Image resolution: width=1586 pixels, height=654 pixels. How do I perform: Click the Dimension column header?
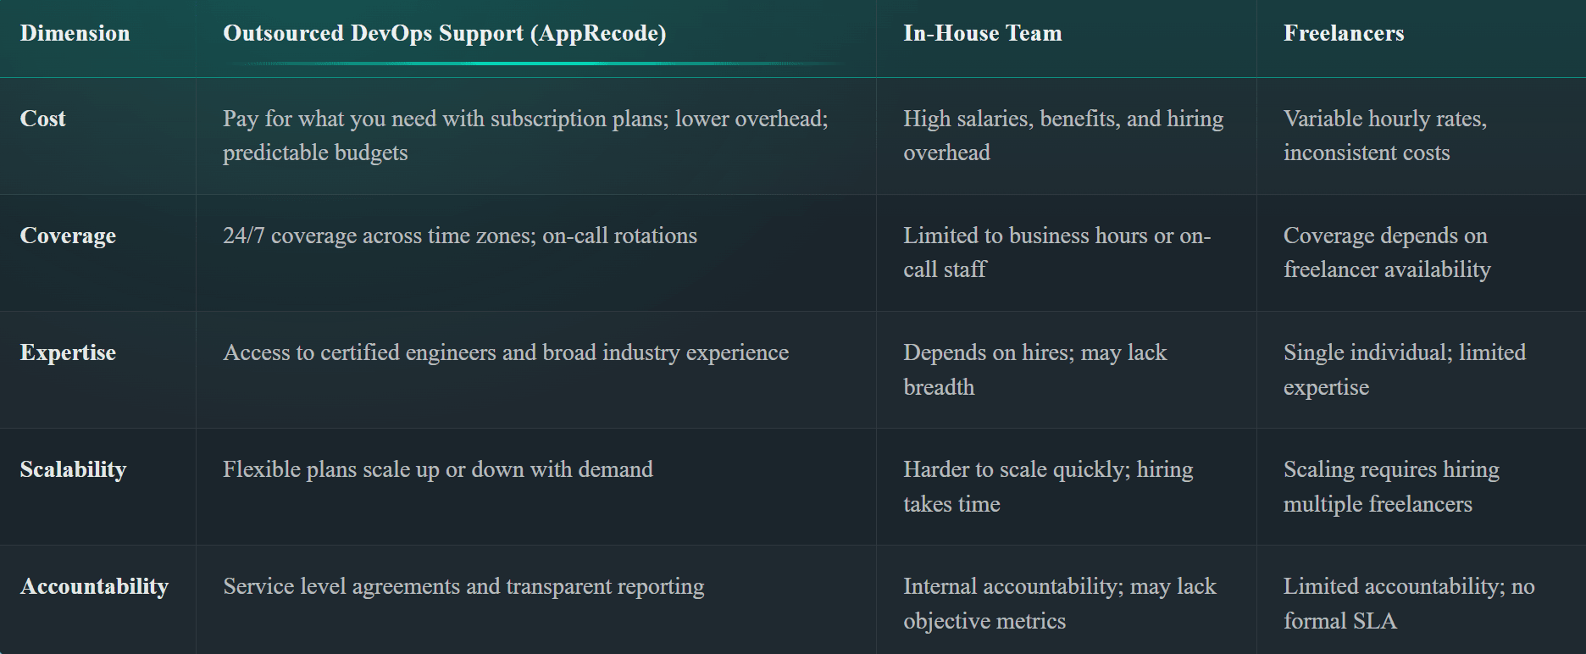pyautogui.click(x=75, y=33)
